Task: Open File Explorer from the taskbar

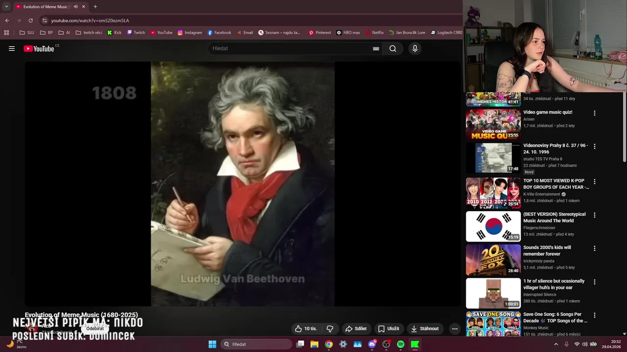Action: (314, 344)
